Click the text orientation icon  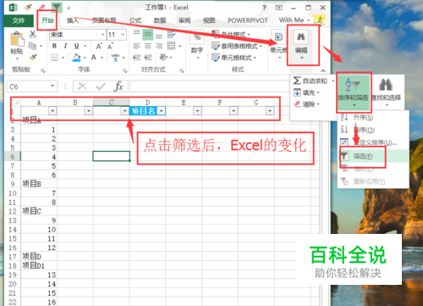[163, 58]
